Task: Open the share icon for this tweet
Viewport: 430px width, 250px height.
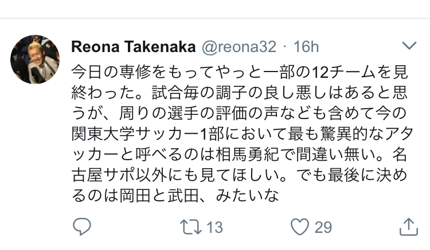Action: 408,227
